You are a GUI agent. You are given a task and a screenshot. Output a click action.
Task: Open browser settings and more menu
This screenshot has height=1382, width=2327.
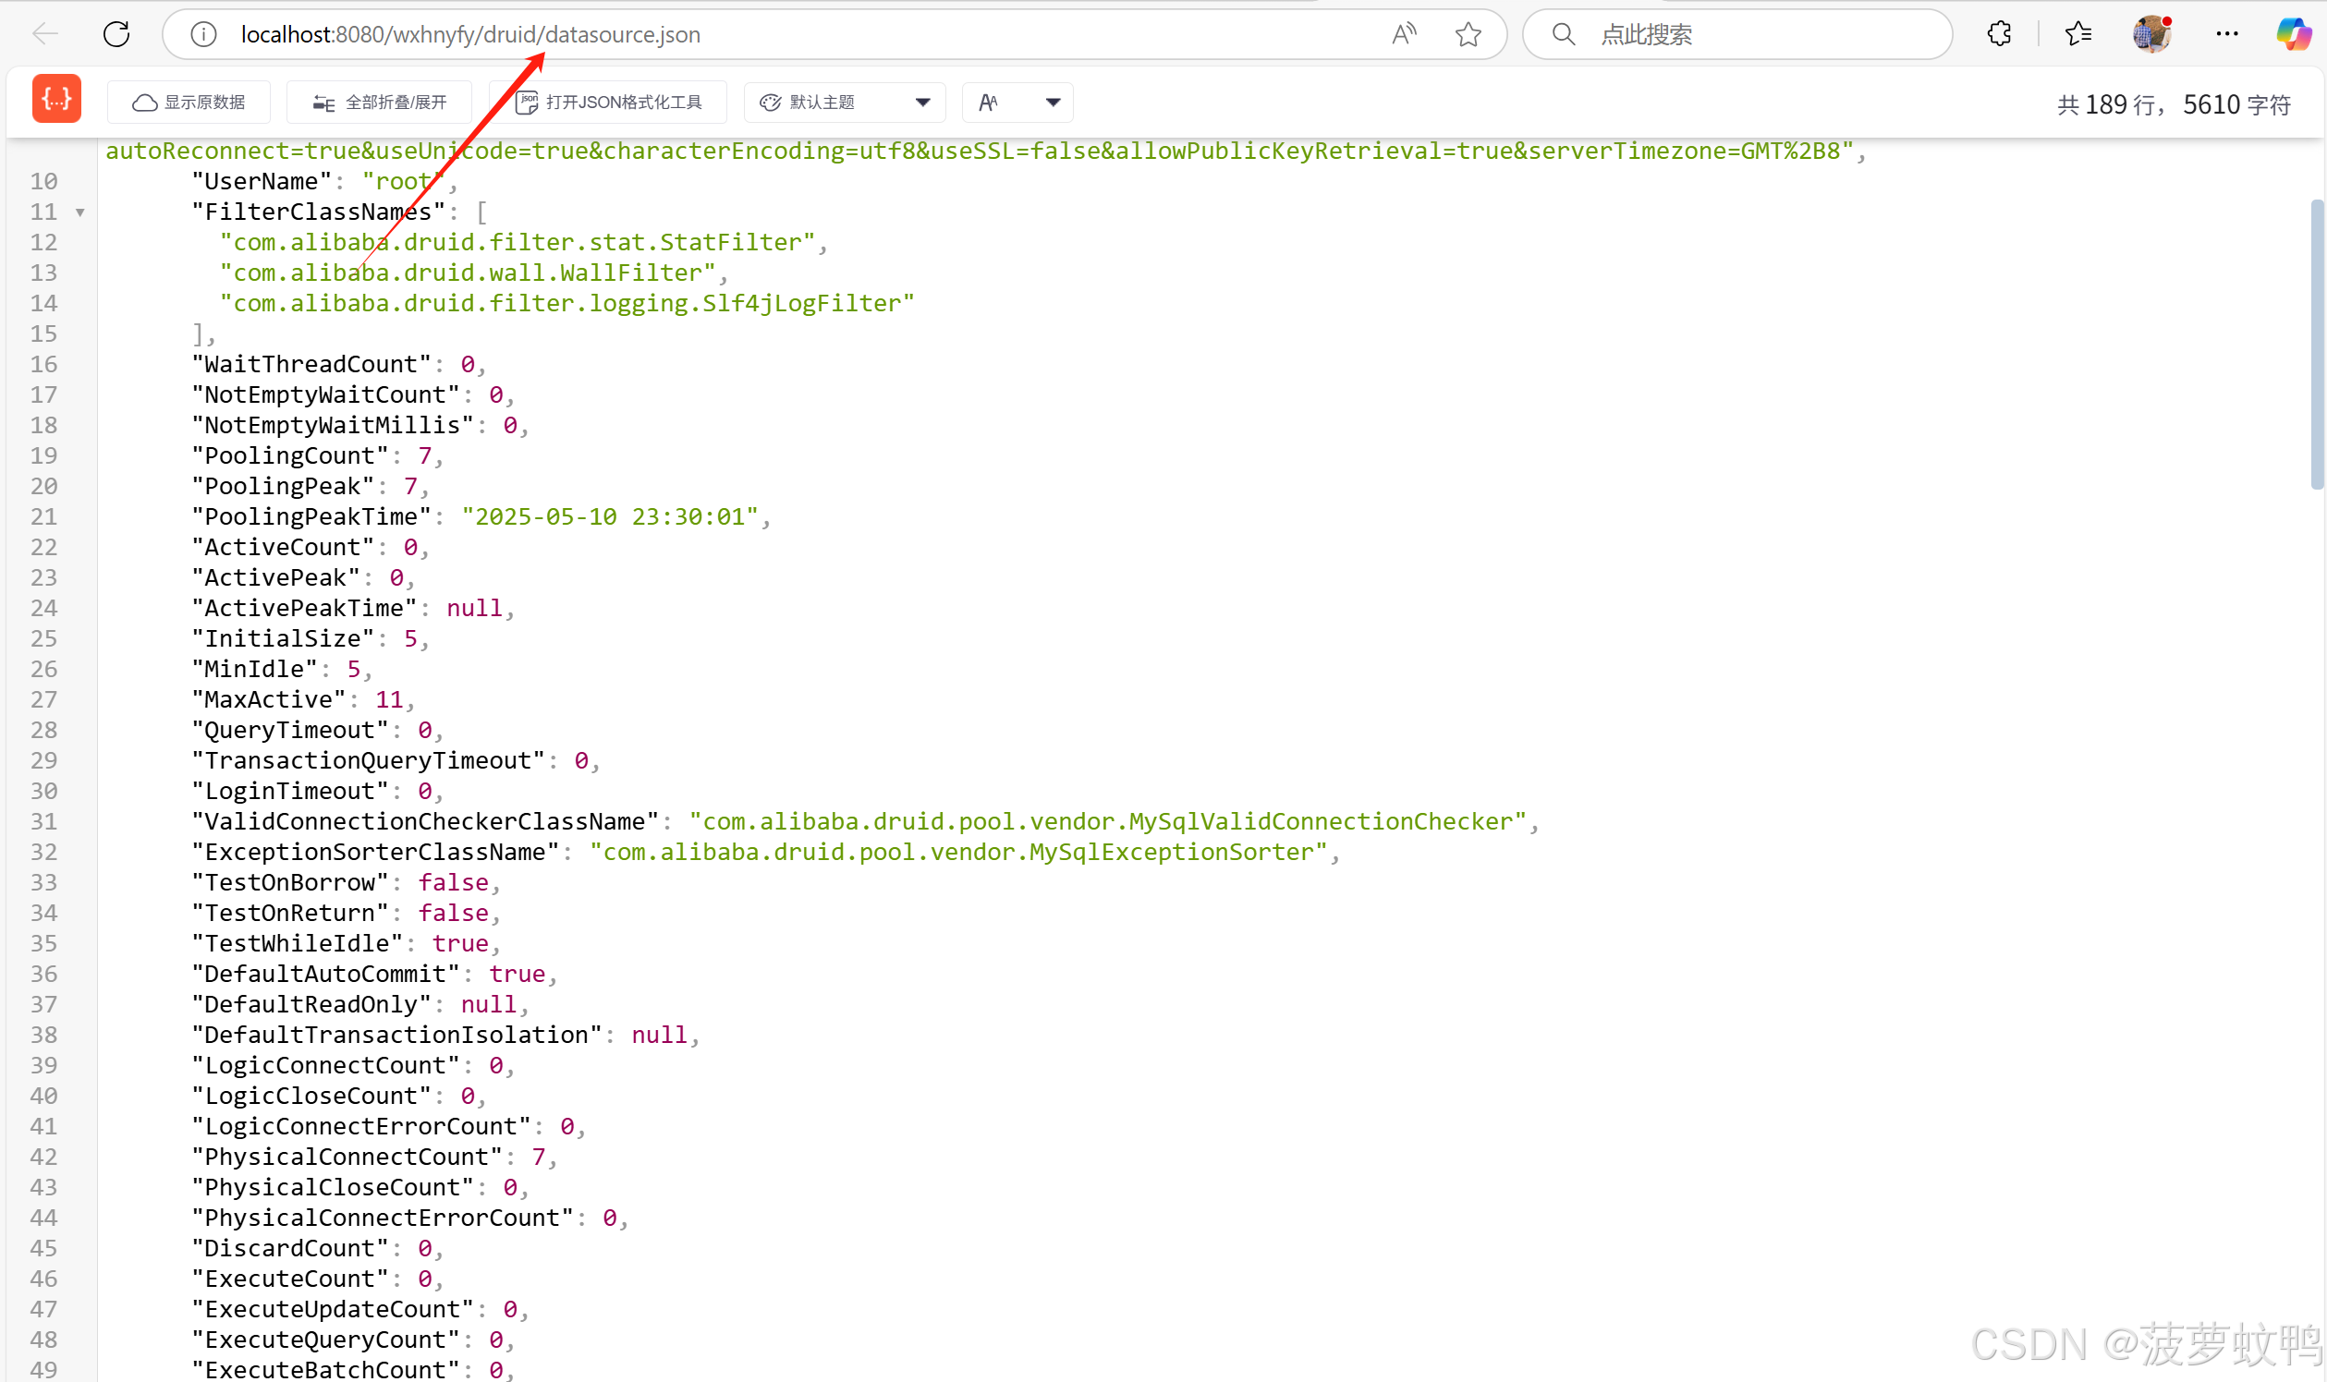pyautogui.click(x=2227, y=34)
